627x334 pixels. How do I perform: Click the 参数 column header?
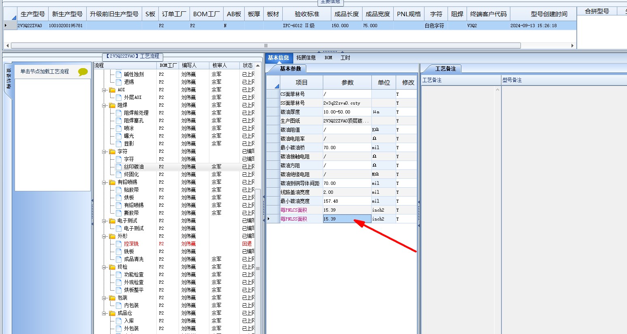(x=348, y=83)
